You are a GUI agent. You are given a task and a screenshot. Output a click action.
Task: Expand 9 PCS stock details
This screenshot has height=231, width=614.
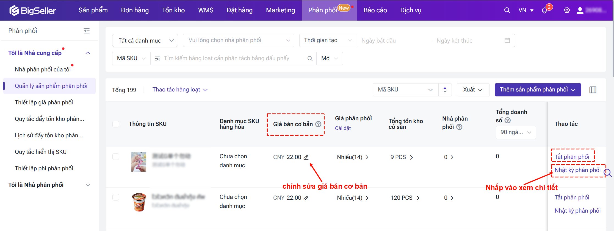tap(411, 157)
